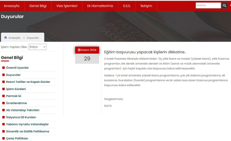Viewport: 231px width, 141px height.
Task: Click the Duyurular breadcrumb tab
Action: point(33,38)
